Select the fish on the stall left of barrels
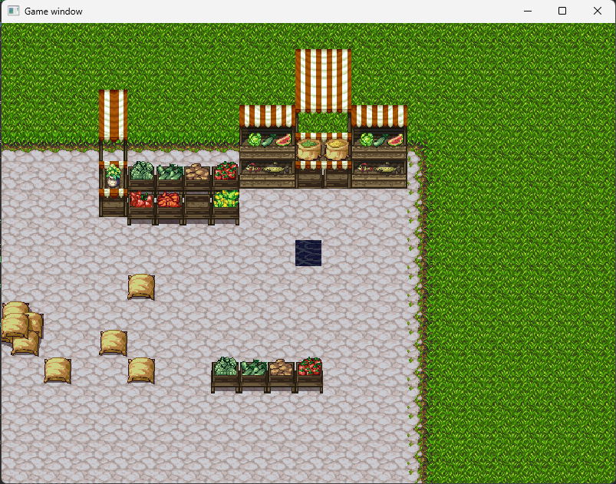This screenshot has width=616, height=484. 268,169
